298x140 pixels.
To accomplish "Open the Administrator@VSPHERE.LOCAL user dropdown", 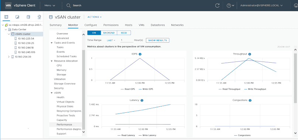I will [x=261, y=6].
